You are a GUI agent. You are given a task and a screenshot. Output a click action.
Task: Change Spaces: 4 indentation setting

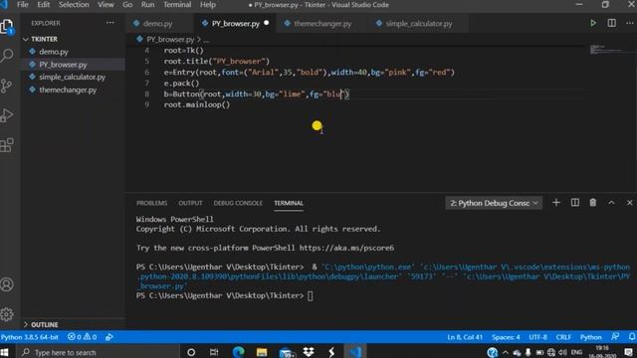pos(506,337)
